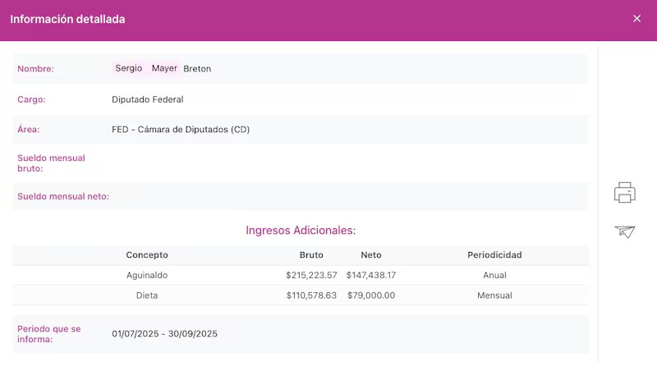Select the Aguinaldo row concept
Screen dimensions: 657x380
(147, 276)
